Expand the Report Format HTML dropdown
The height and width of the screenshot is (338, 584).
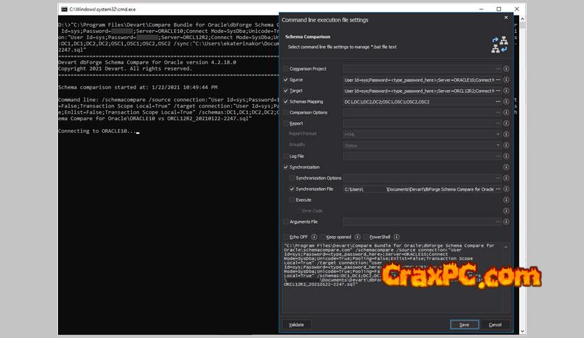pos(497,134)
